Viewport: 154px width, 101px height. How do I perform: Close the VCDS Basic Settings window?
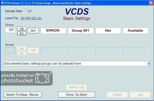[151, 3]
